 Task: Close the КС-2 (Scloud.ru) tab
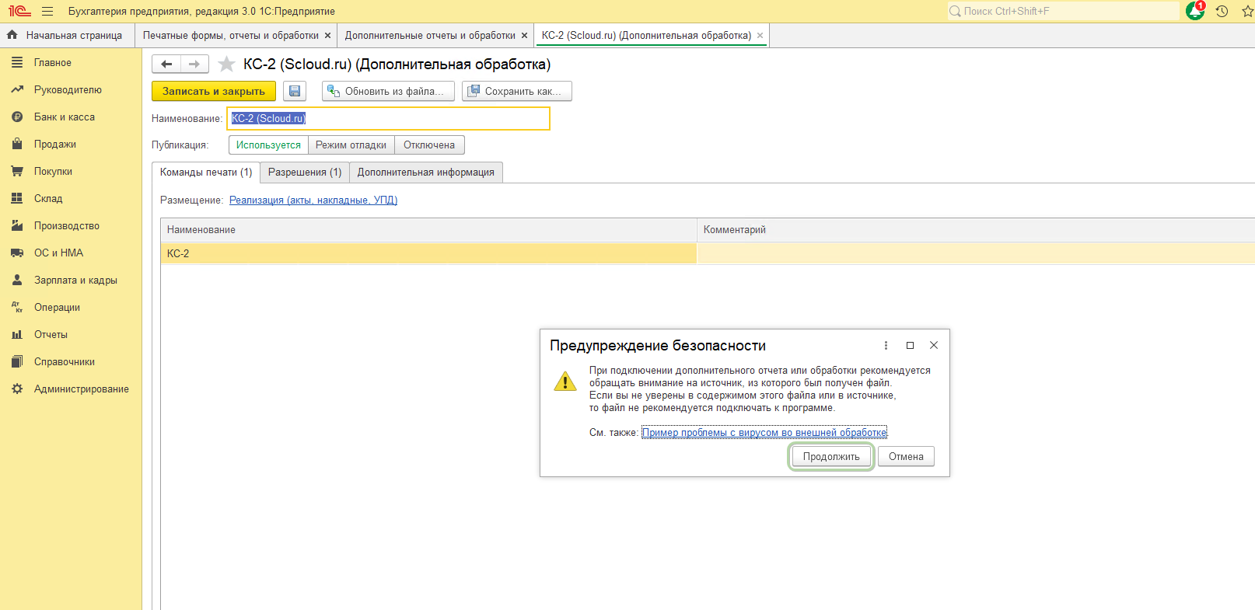pos(760,36)
